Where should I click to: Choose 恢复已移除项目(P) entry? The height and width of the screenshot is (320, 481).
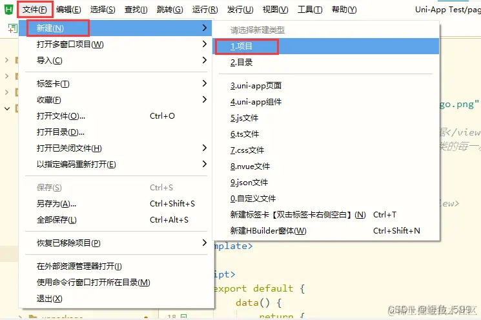point(116,243)
